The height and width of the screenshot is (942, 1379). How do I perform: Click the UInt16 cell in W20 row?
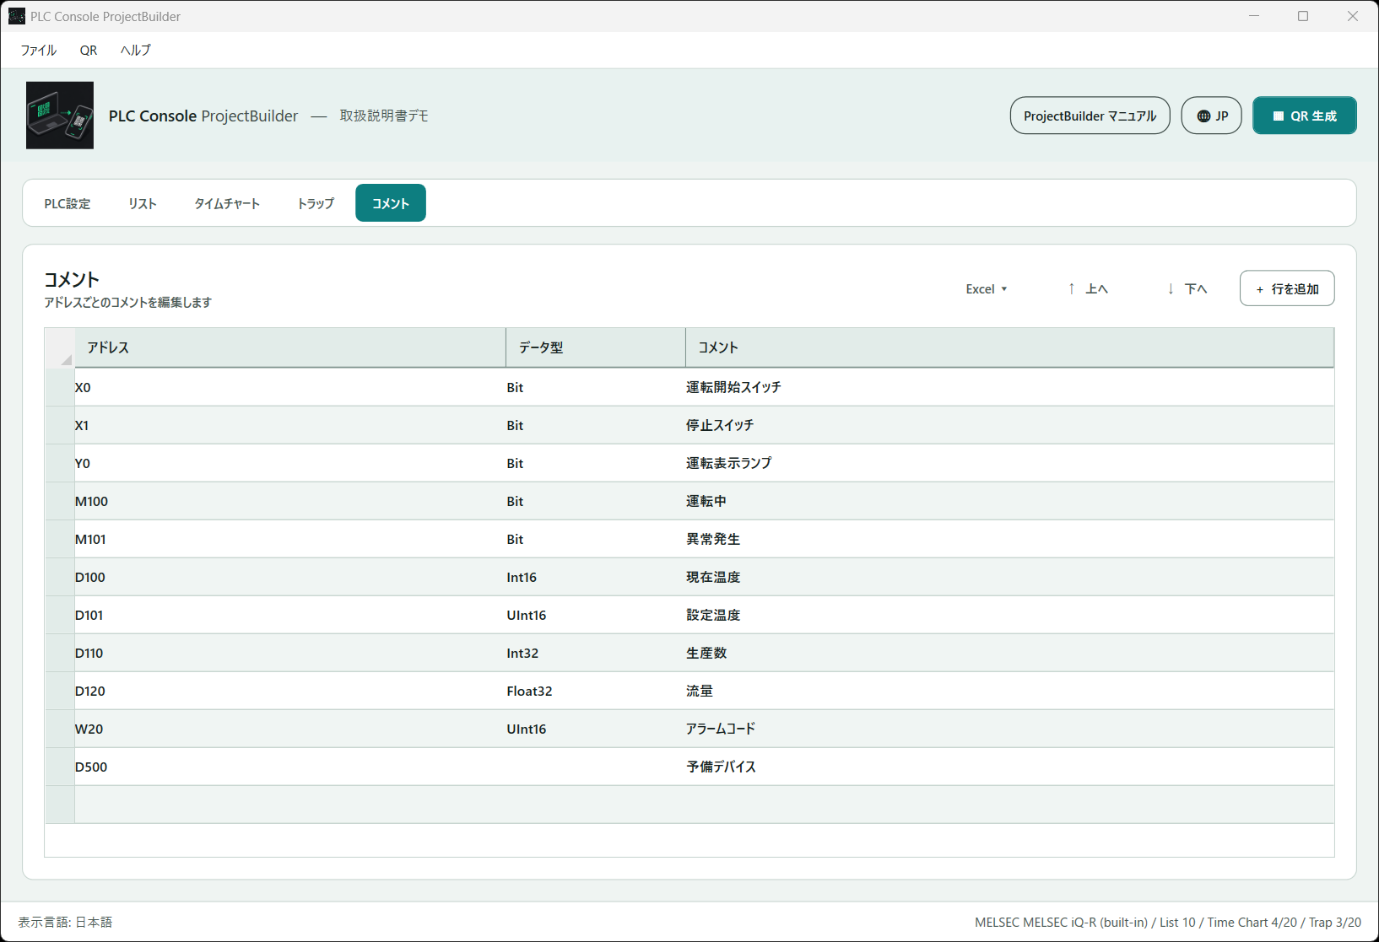tap(596, 729)
